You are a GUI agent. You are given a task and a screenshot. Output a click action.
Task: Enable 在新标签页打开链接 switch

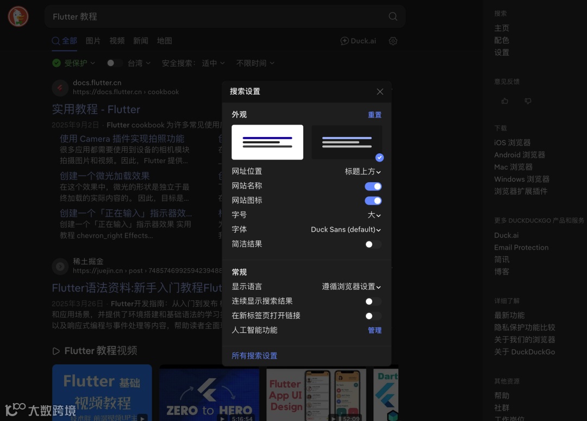(373, 315)
